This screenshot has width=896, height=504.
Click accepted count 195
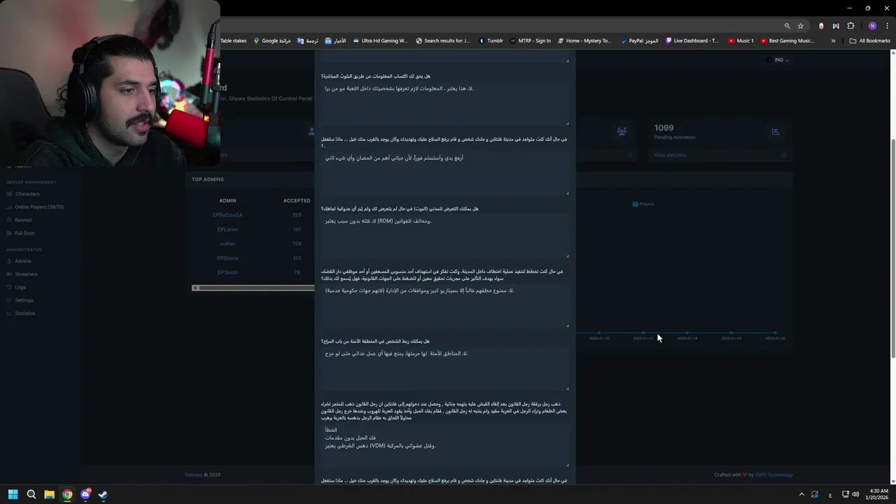(x=297, y=216)
